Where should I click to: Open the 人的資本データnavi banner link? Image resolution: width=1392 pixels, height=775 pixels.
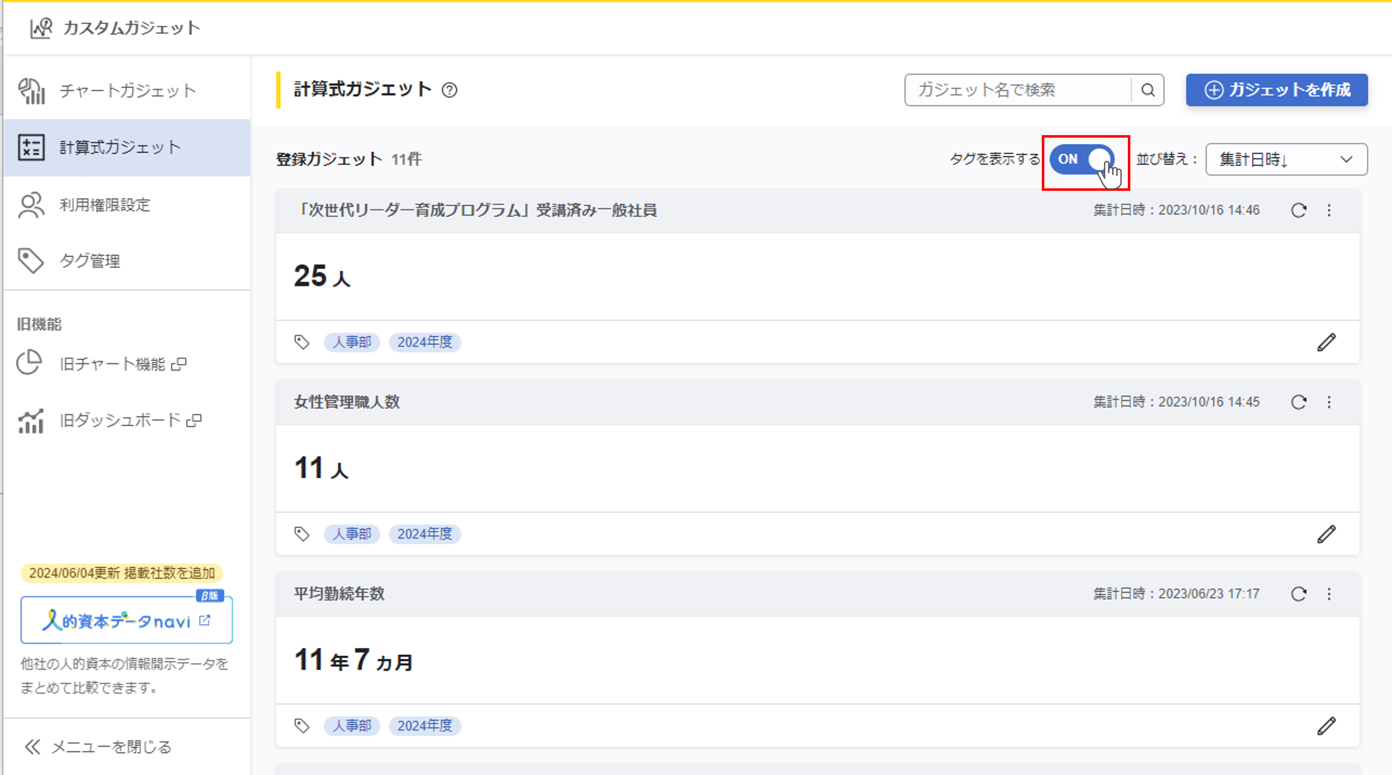pyautogui.click(x=127, y=621)
